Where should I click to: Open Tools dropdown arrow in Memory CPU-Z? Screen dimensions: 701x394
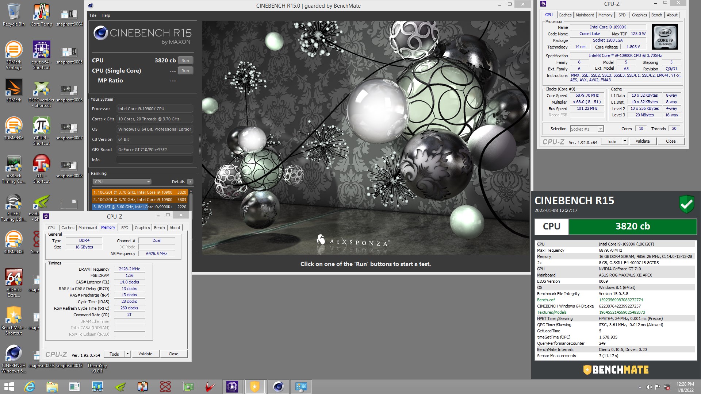tap(127, 354)
